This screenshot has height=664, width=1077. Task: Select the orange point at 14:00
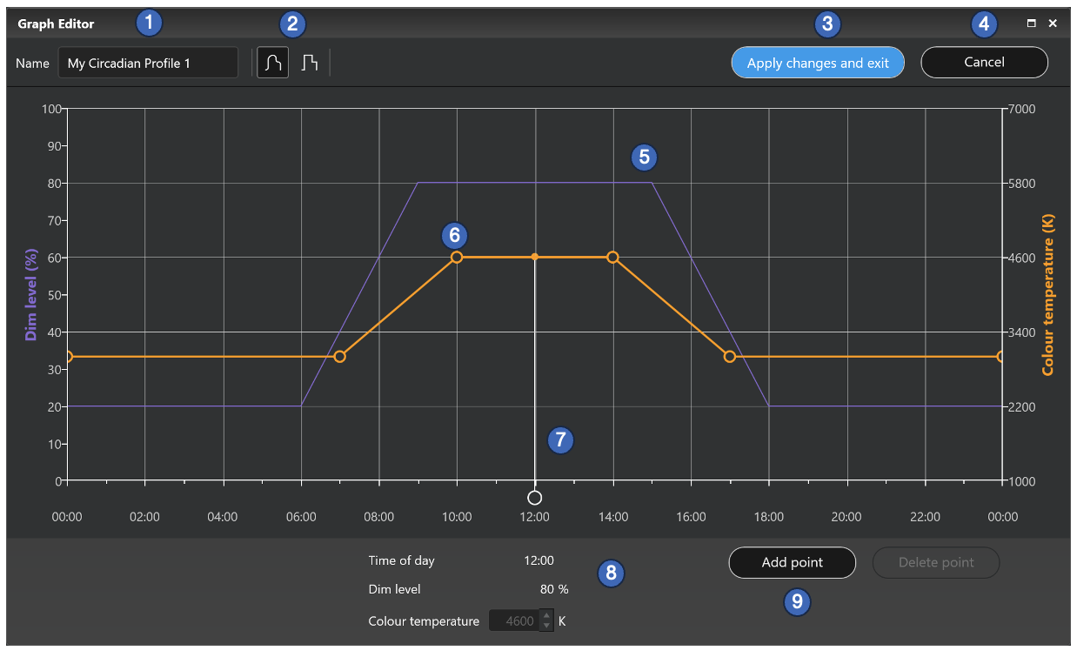[612, 258]
